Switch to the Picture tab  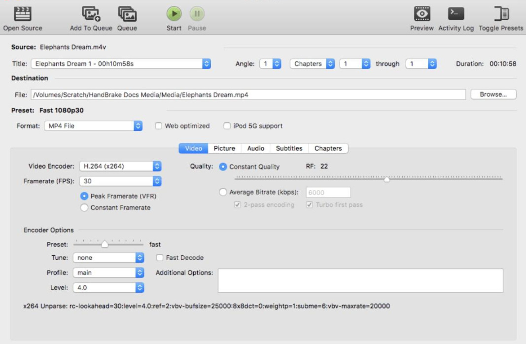click(x=224, y=148)
